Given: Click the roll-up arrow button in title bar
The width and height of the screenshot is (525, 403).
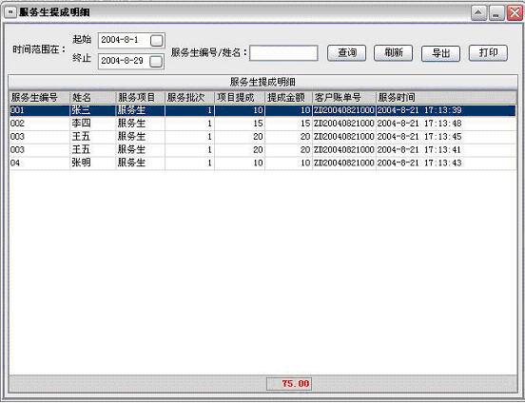Looking at the screenshot, I should pos(478,13).
